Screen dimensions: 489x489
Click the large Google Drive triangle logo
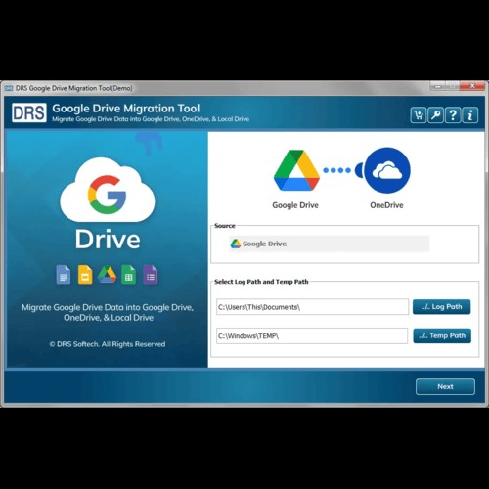296,170
